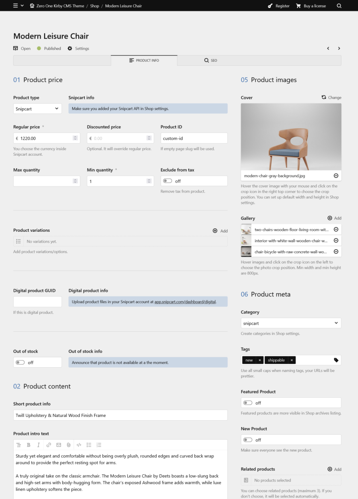Viewport: 358px width, 499px height.
Task: Click the Buy a license button
Action: (x=311, y=6)
